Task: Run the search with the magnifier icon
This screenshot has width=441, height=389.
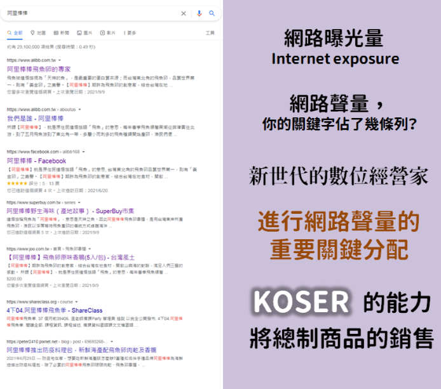Action: point(212,13)
